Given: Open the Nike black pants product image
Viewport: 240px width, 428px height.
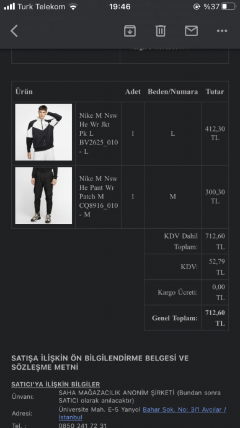Looking at the screenshot, I should pyautogui.click(x=43, y=195).
